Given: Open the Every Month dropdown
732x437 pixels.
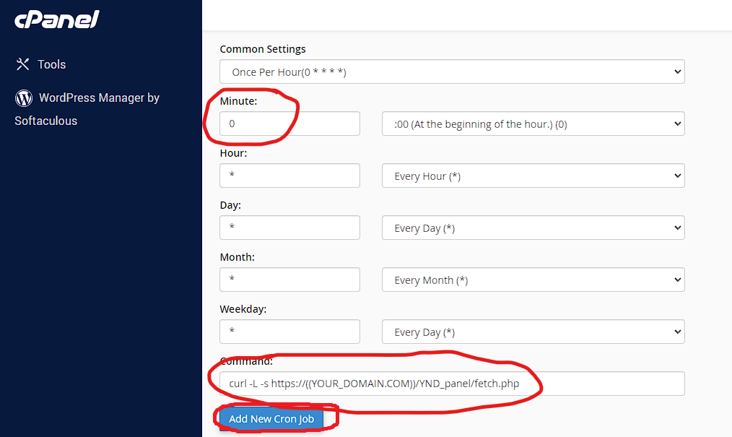Looking at the screenshot, I should click(533, 280).
